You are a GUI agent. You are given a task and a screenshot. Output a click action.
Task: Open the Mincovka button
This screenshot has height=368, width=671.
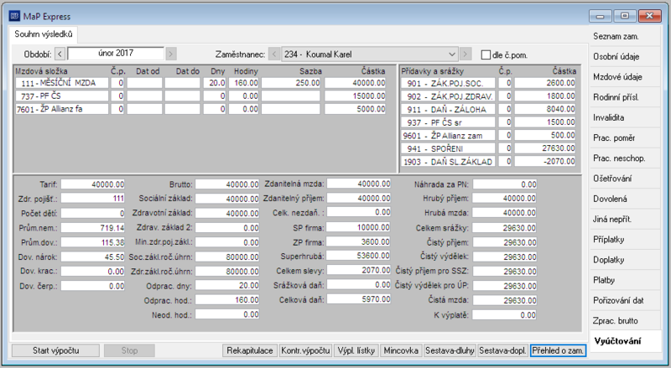point(401,350)
